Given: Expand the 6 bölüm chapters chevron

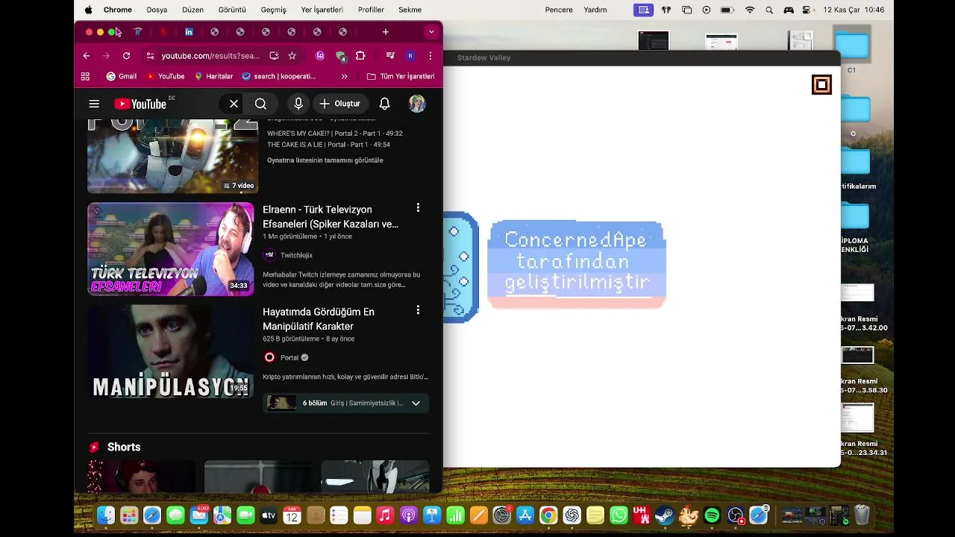Looking at the screenshot, I should tap(416, 403).
